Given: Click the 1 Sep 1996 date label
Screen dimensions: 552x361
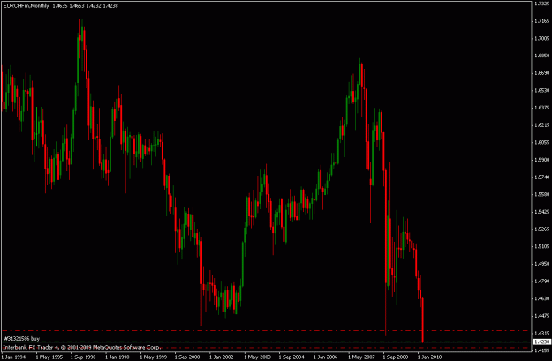Looking at the screenshot, I should (x=83, y=357).
